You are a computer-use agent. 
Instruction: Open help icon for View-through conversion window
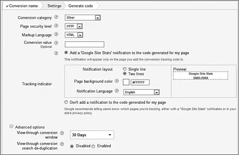pos(62,133)
